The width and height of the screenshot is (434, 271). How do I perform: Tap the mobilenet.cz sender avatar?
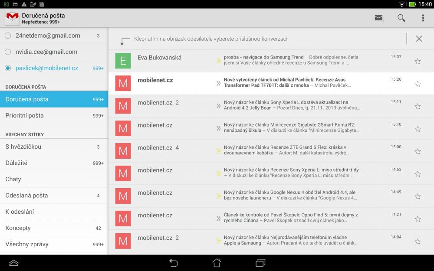[x=123, y=83]
